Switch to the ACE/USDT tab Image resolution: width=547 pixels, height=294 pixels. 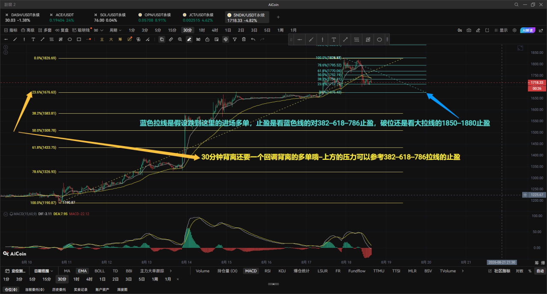(62, 17)
